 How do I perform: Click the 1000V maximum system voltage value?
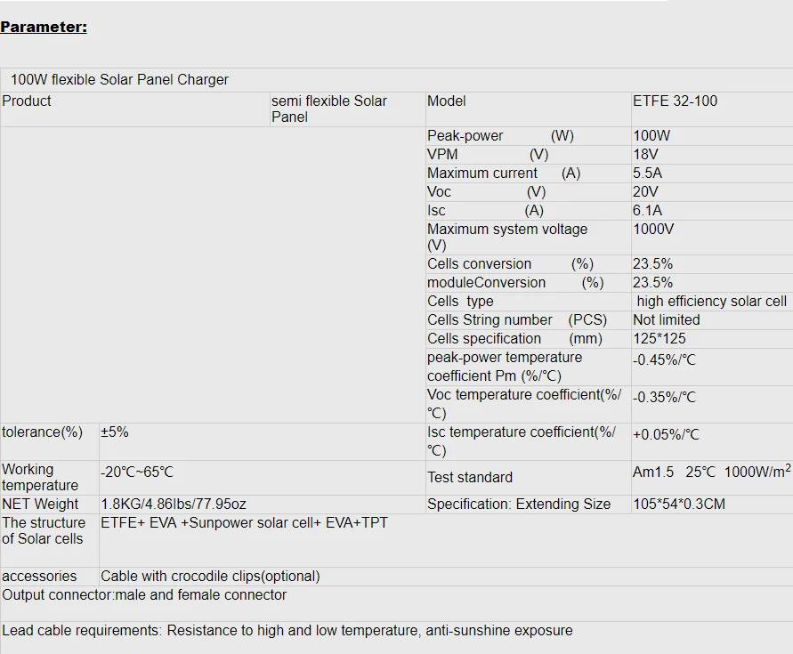coord(653,230)
